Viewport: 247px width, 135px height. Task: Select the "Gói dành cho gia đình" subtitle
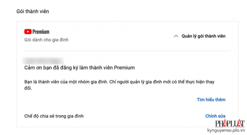pos(46,40)
